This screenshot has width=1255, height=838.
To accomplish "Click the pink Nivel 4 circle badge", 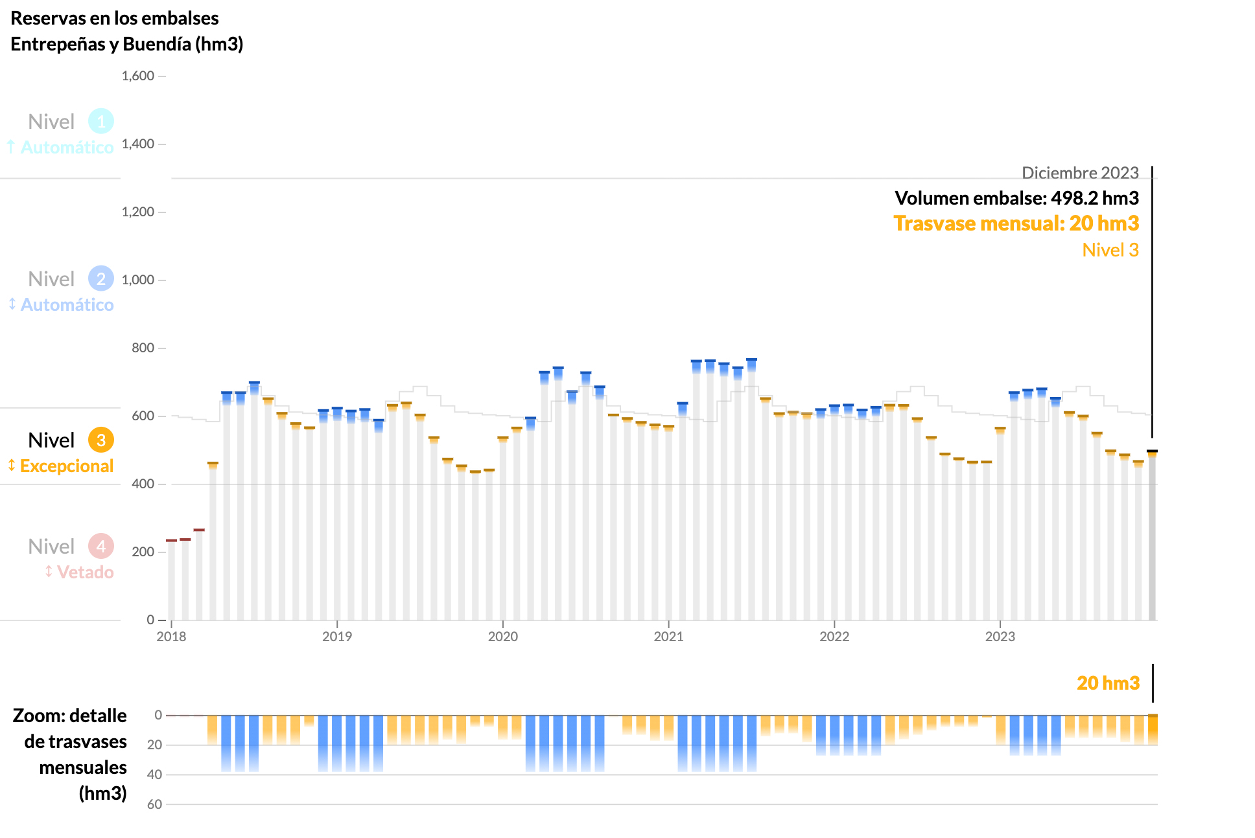I will coord(101,546).
